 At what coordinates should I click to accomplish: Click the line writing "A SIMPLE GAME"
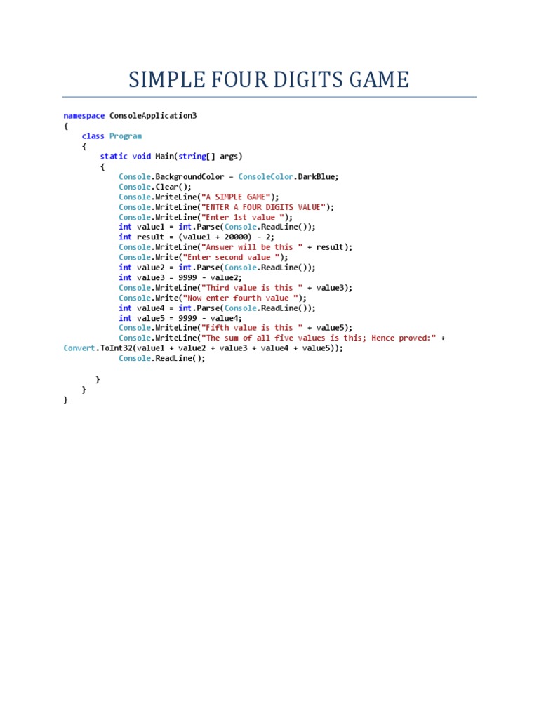click(199, 197)
